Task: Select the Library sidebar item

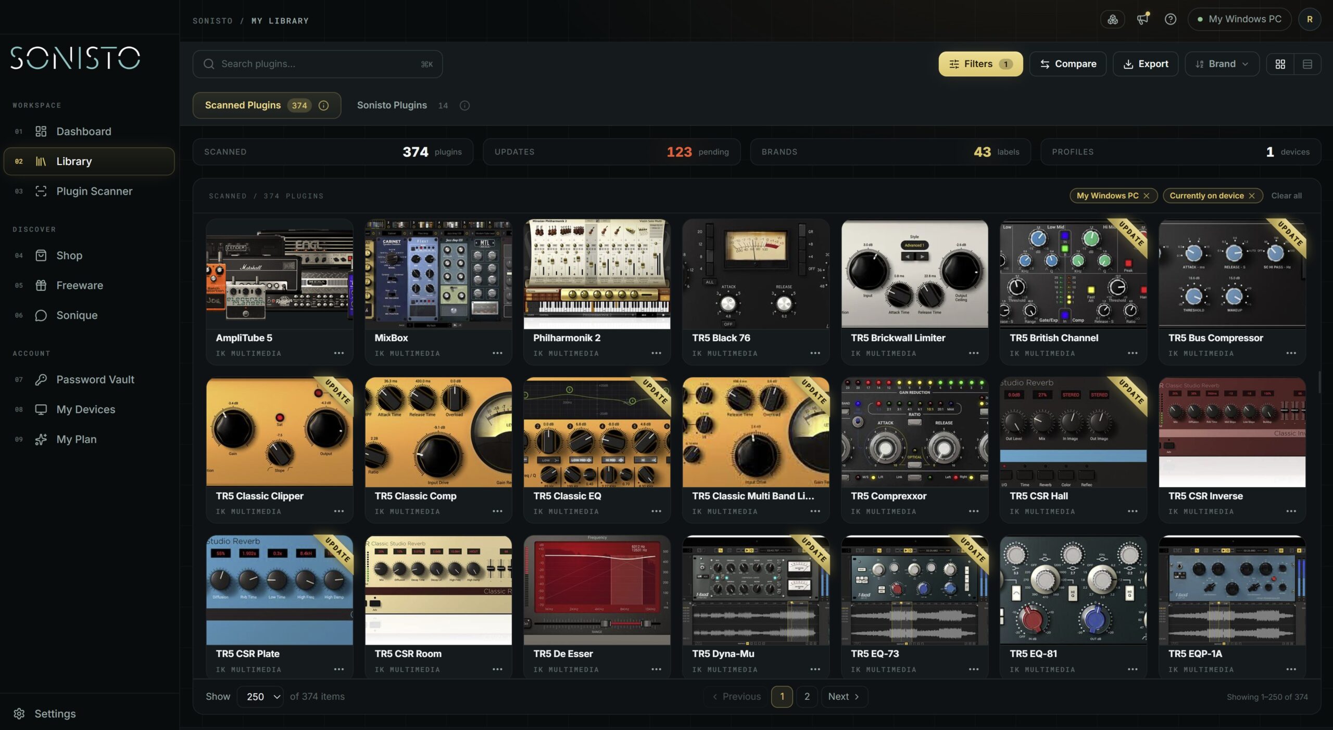Action: (89, 161)
